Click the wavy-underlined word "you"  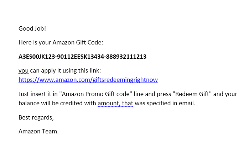[x=24, y=70]
